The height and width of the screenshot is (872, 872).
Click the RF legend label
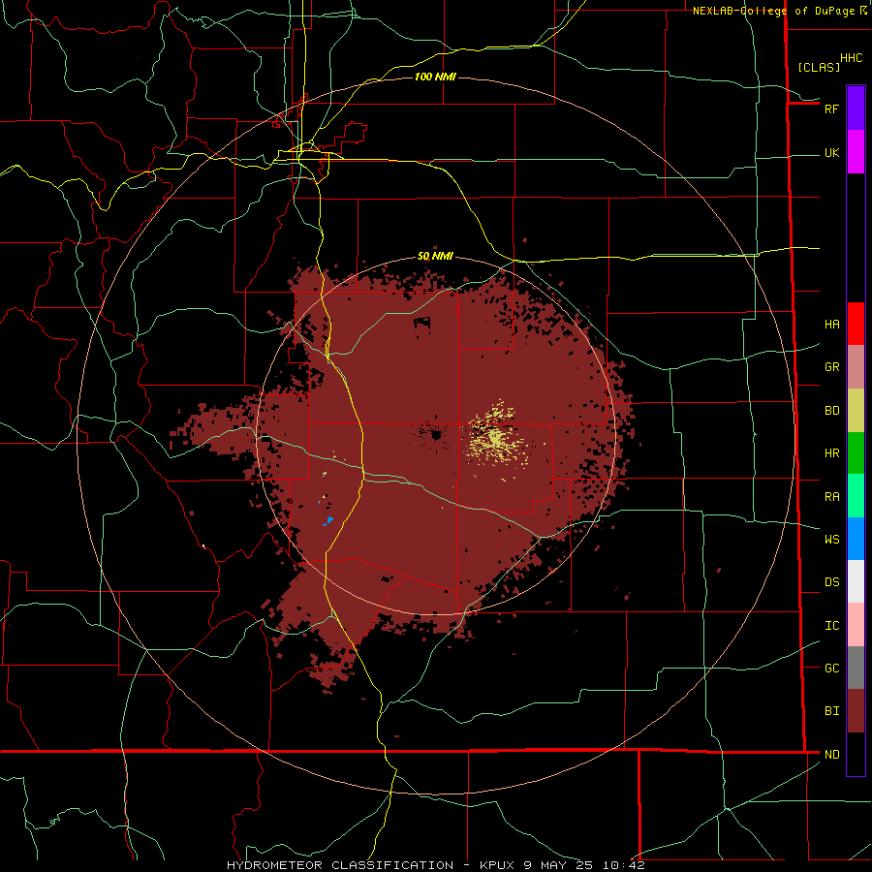(x=831, y=109)
